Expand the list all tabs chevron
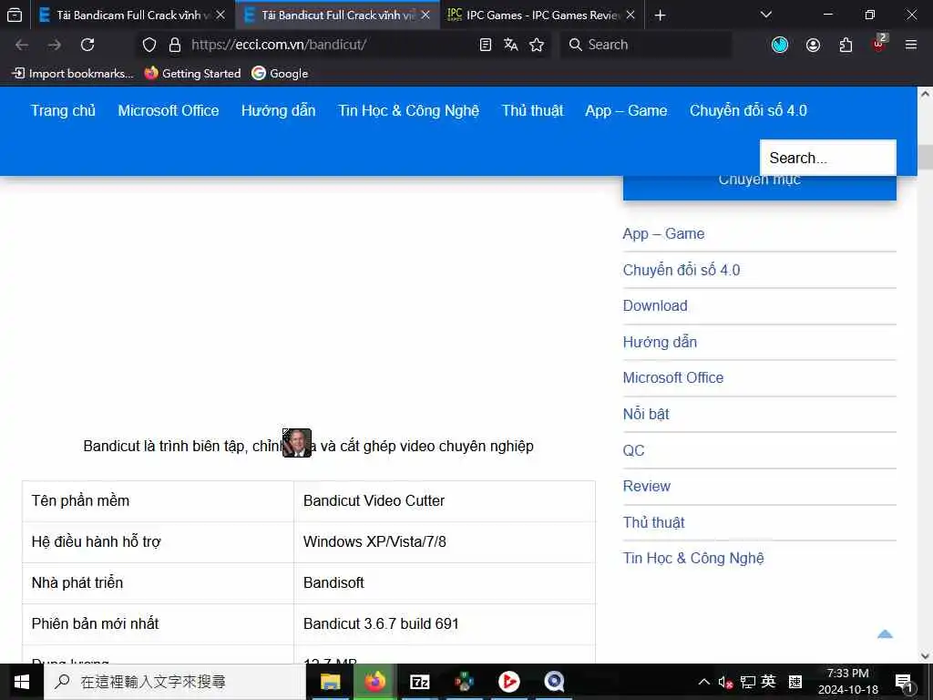The image size is (933, 700). [766, 15]
